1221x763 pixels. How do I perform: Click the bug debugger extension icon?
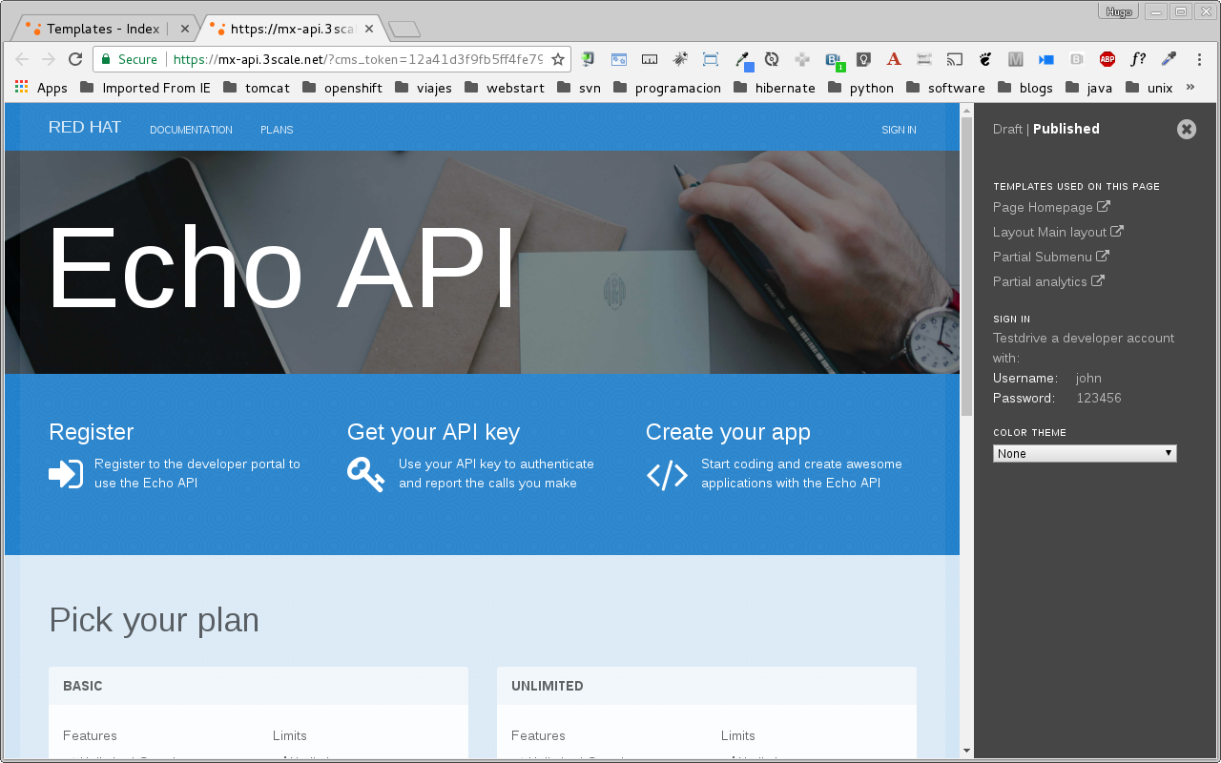tap(680, 59)
